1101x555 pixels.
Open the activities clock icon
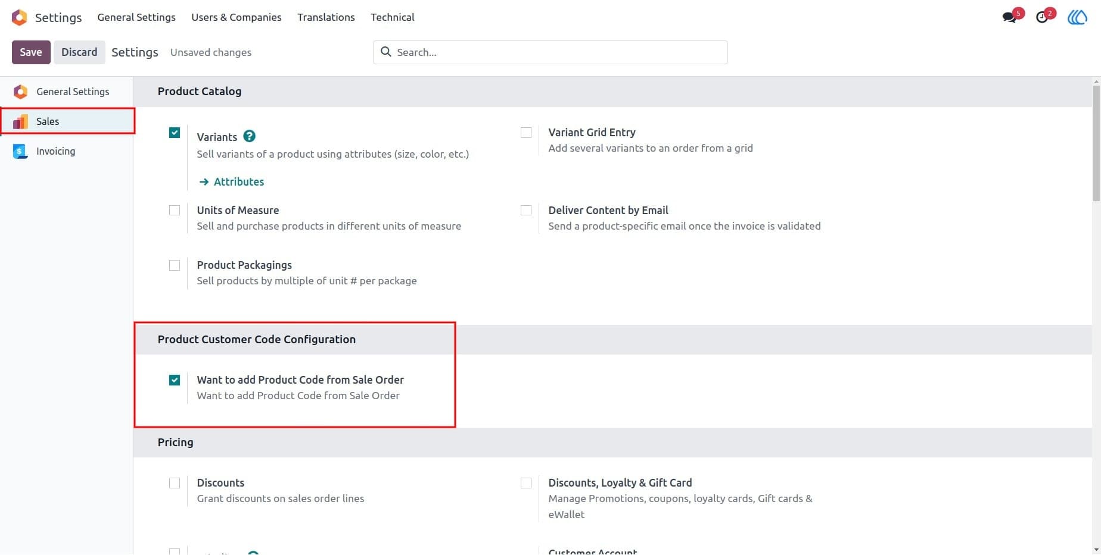[x=1041, y=17]
